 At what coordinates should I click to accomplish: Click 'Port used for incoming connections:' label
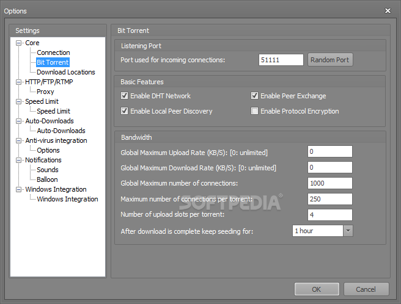tap(172, 60)
